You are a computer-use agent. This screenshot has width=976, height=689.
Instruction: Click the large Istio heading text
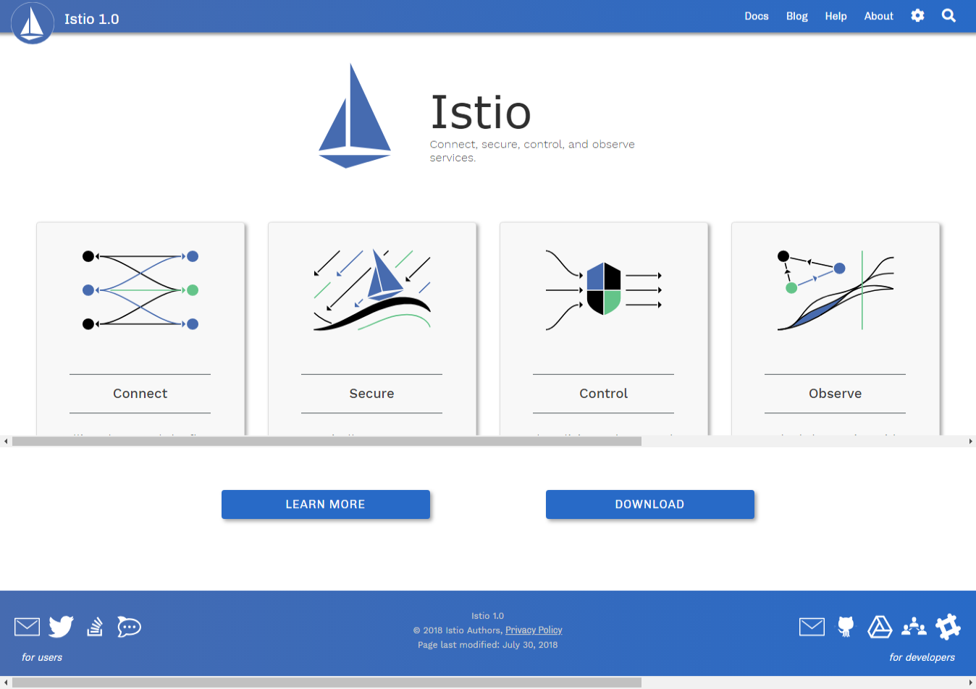pos(481,112)
